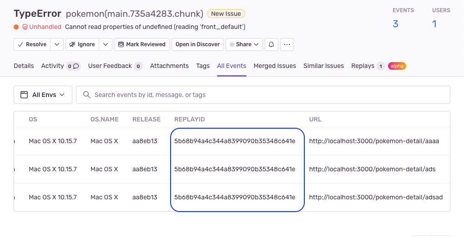The height and width of the screenshot is (237, 464).
Task: Open the Attachments tab
Action: click(x=169, y=66)
